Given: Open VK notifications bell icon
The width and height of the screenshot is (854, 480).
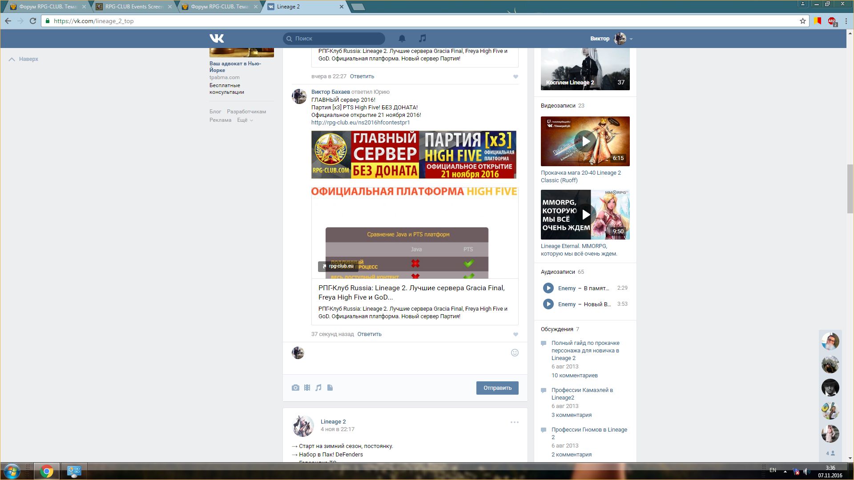Looking at the screenshot, I should (x=402, y=38).
